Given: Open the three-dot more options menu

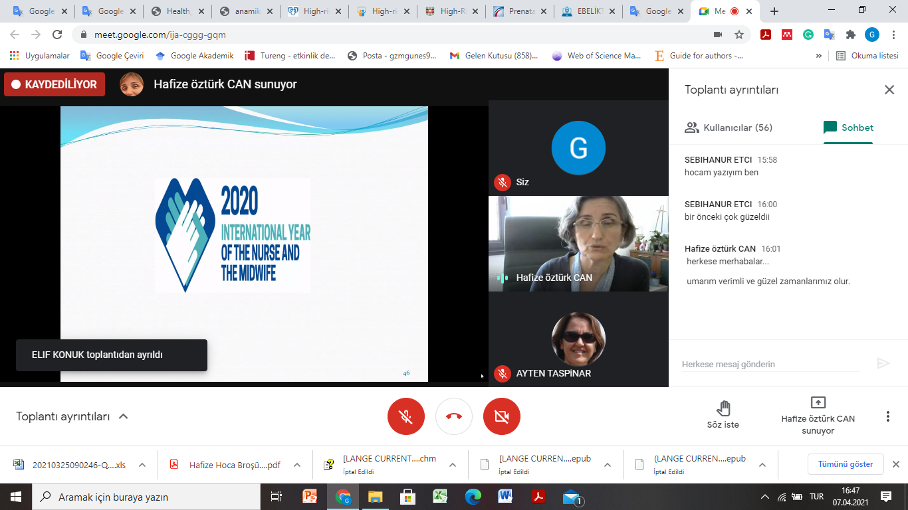Looking at the screenshot, I should click(887, 416).
